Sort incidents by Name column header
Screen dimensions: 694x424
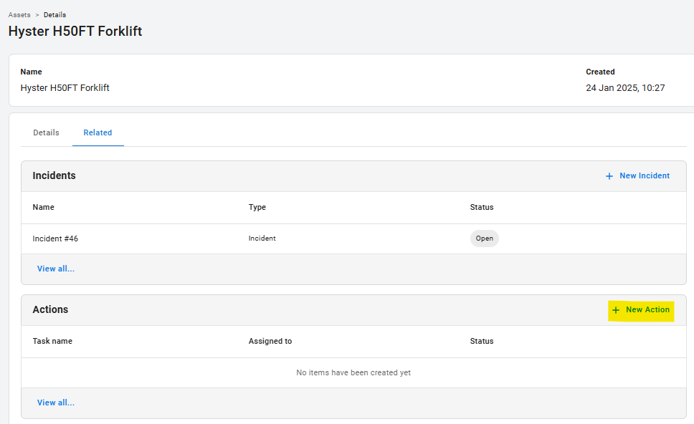[x=43, y=207]
